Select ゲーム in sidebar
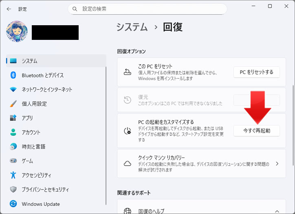 coord(27,161)
